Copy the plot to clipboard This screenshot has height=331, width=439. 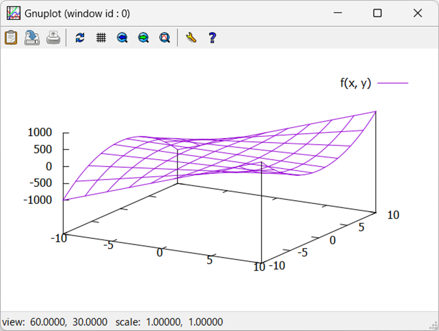pyautogui.click(x=10, y=38)
